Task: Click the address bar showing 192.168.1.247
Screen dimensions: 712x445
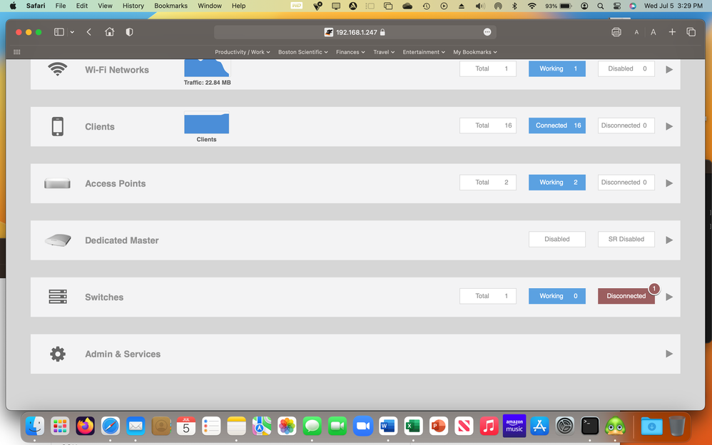Action: coord(355,32)
